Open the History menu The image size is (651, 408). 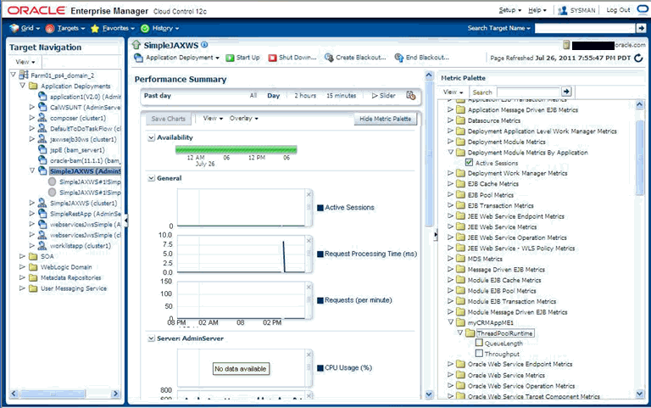(165, 28)
